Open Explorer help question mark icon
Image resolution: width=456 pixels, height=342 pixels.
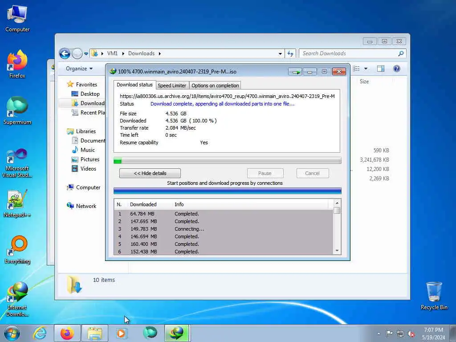(397, 69)
